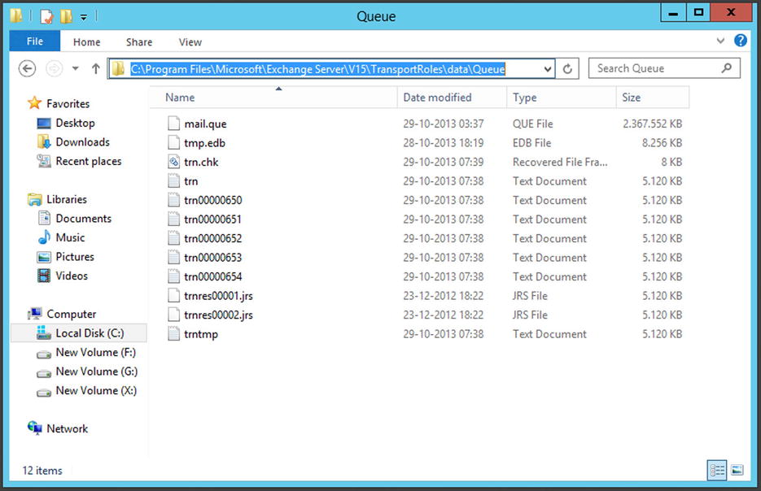Switch to Large icons view icon

(x=737, y=470)
